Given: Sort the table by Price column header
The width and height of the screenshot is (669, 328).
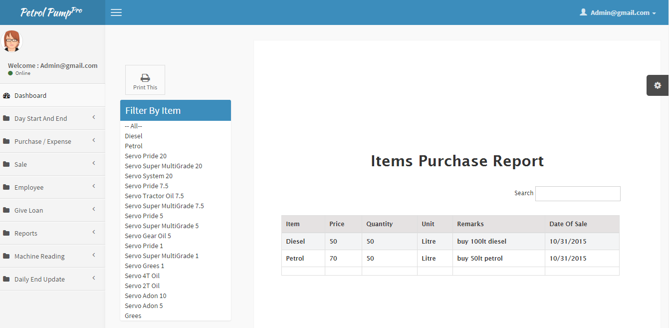Looking at the screenshot, I should click(344, 224).
